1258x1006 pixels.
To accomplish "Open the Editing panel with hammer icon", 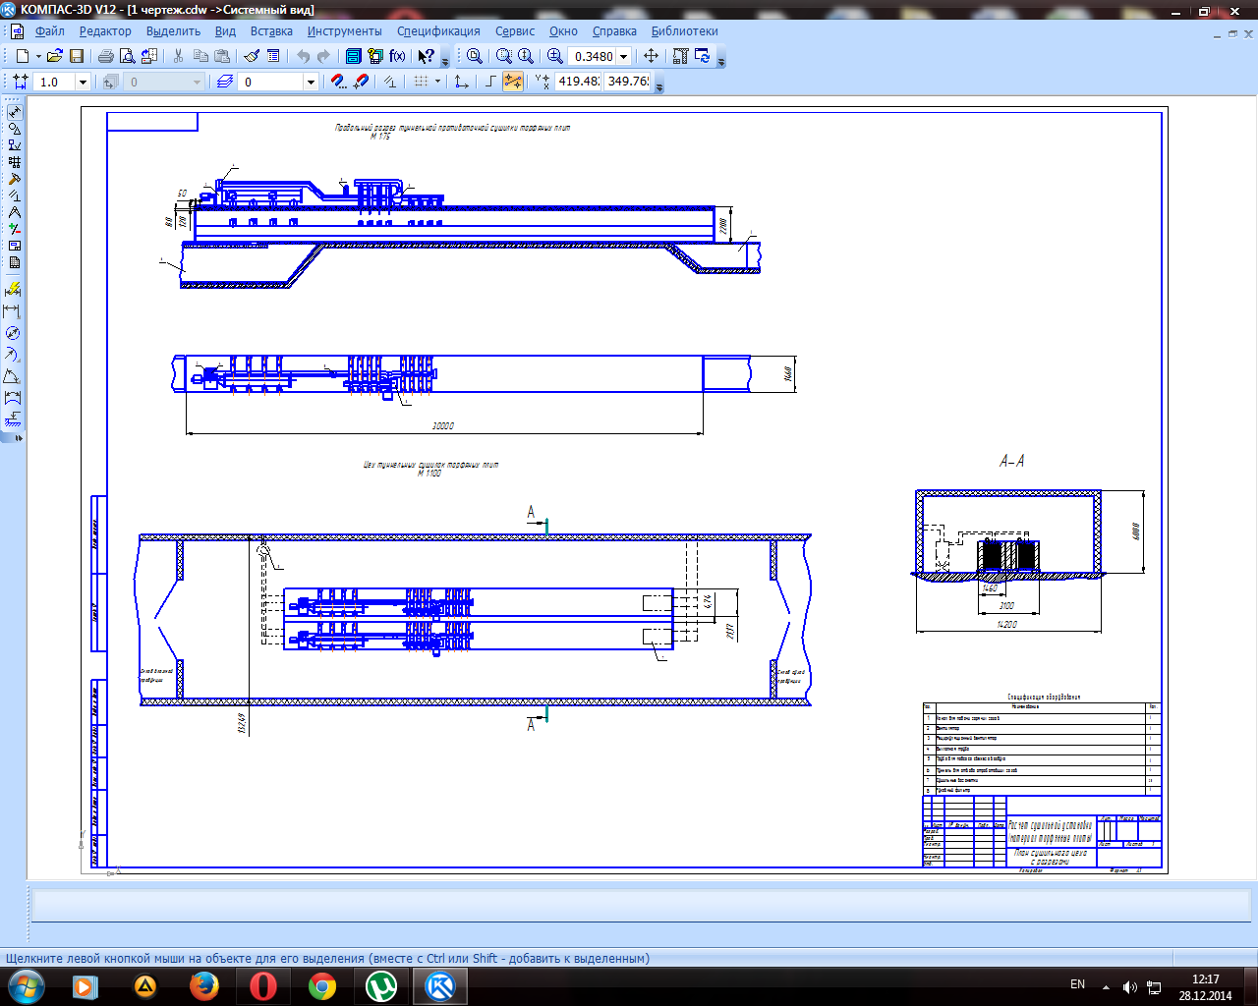I will (14, 179).
